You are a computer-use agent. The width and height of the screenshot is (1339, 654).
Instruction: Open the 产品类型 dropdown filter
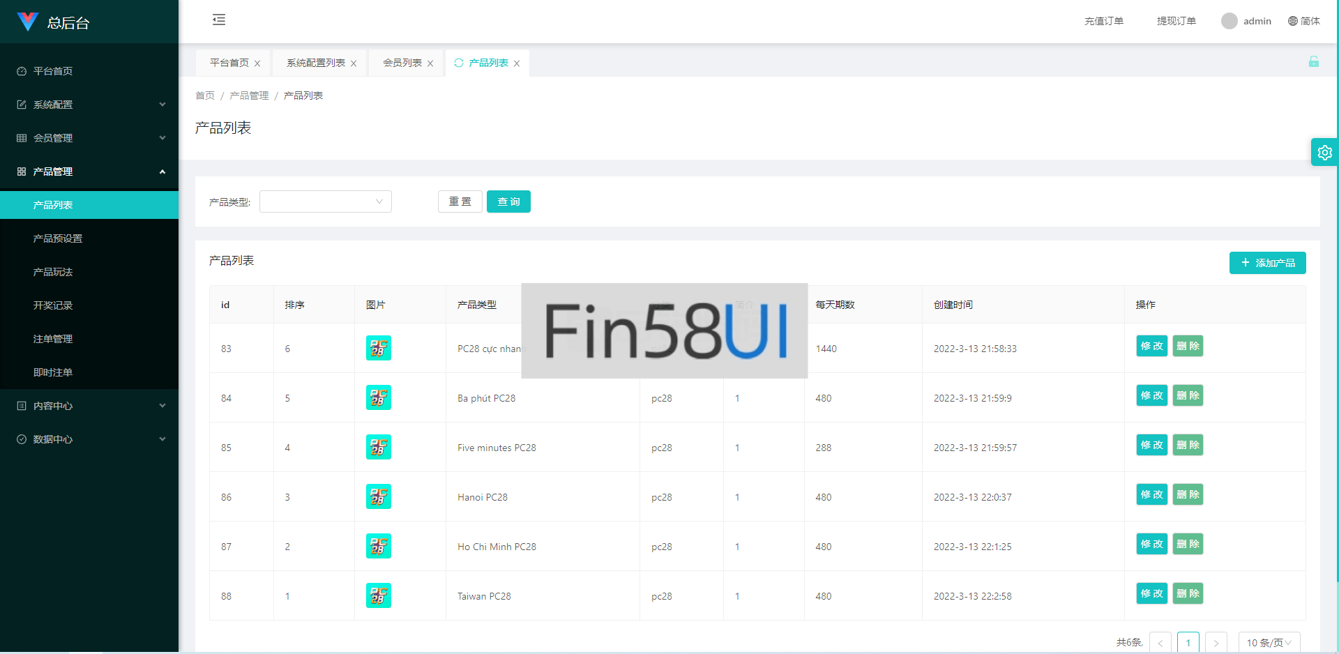pyautogui.click(x=325, y=201)
